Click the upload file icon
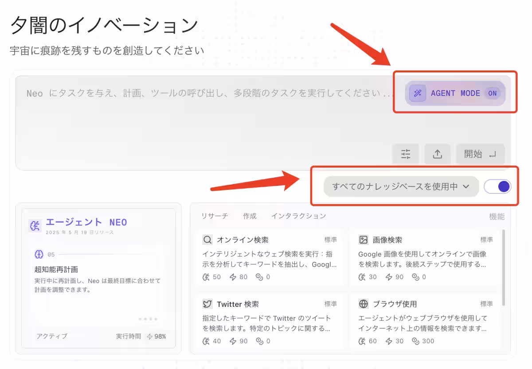Viewport: 532px width, 369px height. (437, 154)
